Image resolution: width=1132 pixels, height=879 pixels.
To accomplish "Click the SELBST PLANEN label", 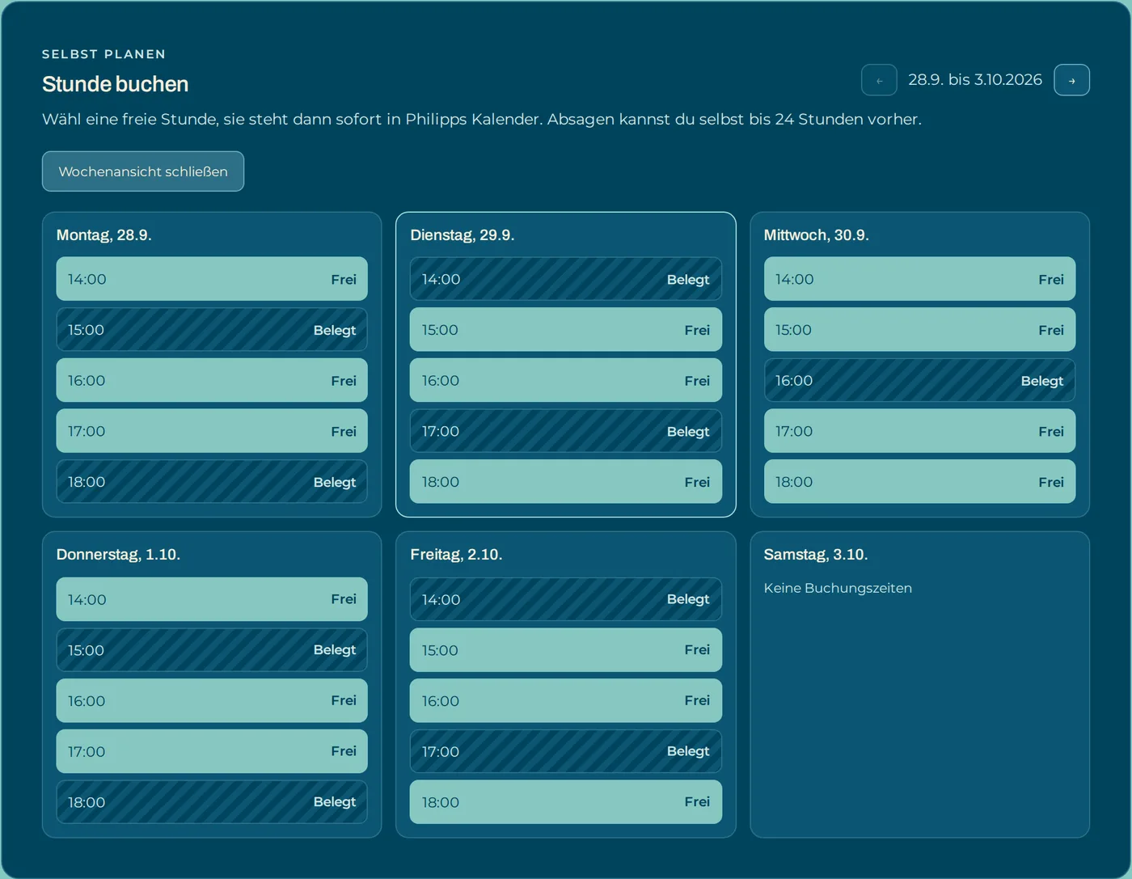I will (x=103, y=54).
